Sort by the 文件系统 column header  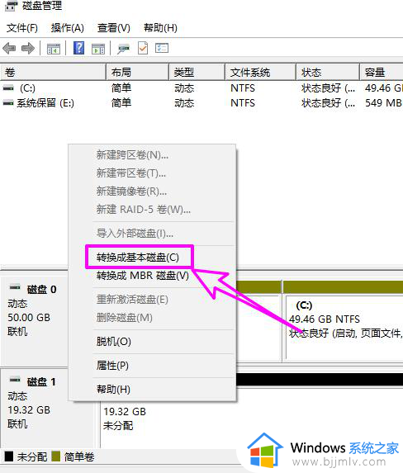(x=260, y=72)
